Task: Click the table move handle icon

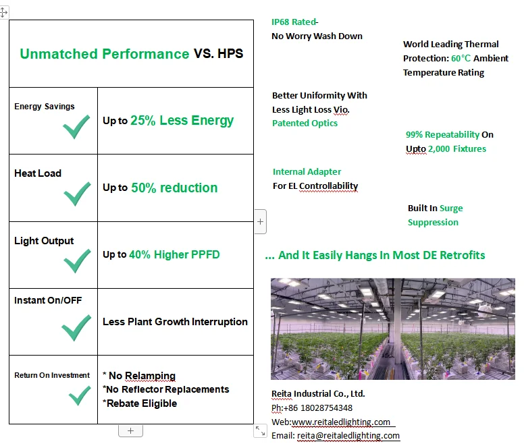Action: [3, 13]
